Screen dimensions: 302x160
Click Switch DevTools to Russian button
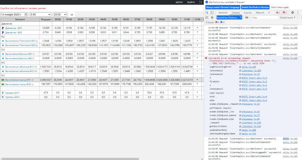[255, 7]
